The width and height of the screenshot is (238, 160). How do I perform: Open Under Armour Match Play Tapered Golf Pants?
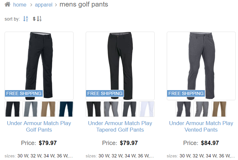click(120, 126)
